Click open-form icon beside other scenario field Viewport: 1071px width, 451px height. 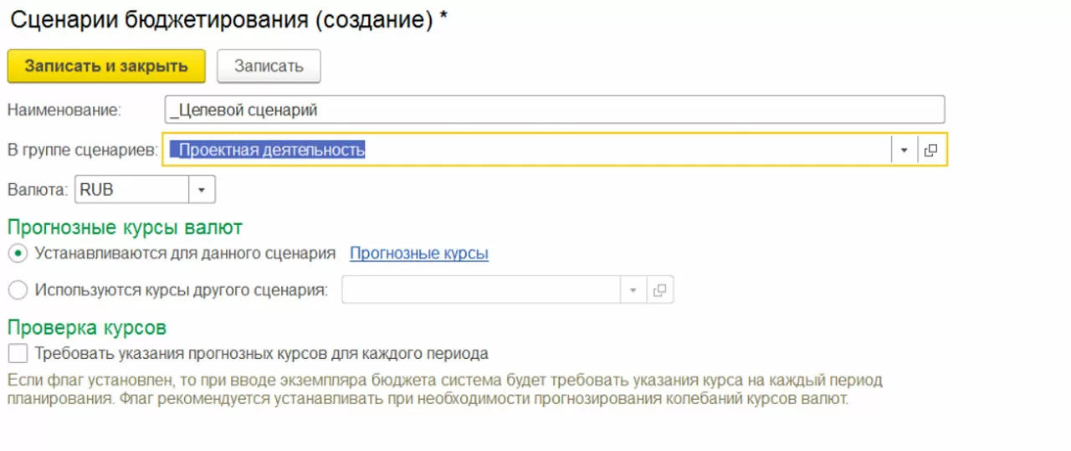pos(659,290)
